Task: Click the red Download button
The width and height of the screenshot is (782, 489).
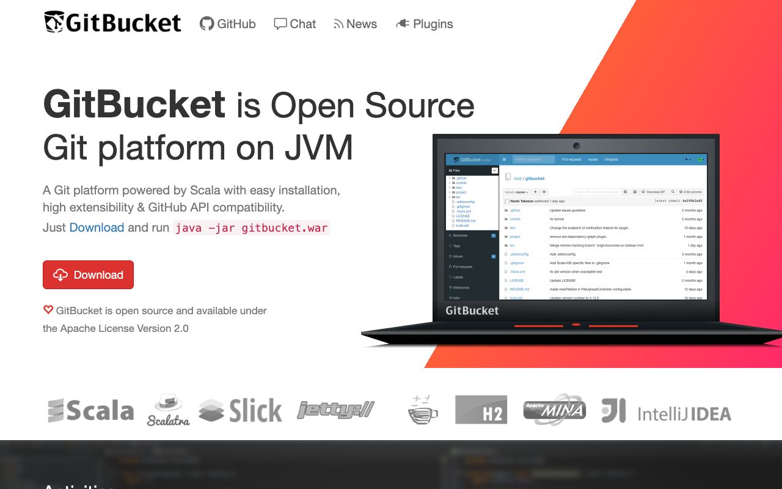Action: click(x=88, y=274)
